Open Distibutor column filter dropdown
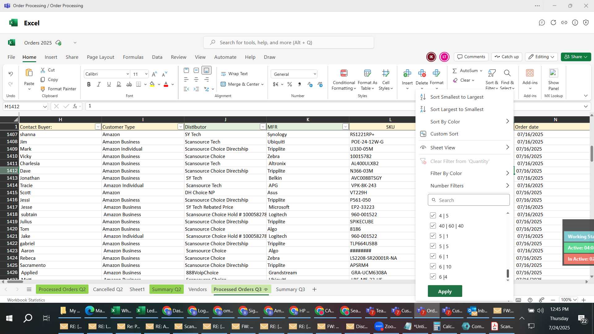The image size is (594, 334). 263,127
